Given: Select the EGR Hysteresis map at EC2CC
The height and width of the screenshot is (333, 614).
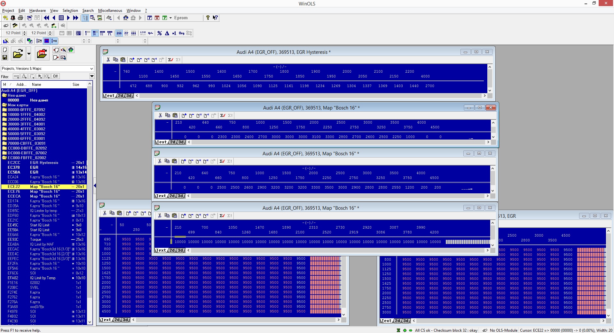Looking at the screenshot, I should [44, 163].
